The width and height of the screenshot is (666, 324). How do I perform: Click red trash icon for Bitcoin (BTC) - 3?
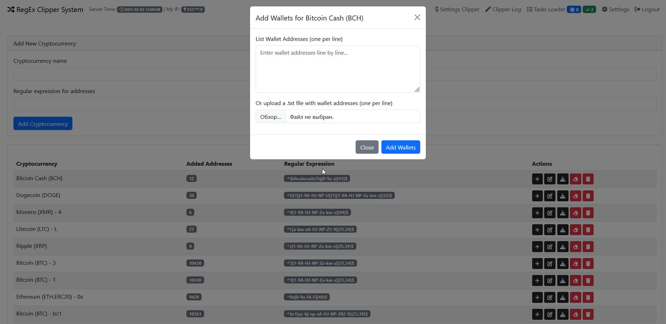588,264
